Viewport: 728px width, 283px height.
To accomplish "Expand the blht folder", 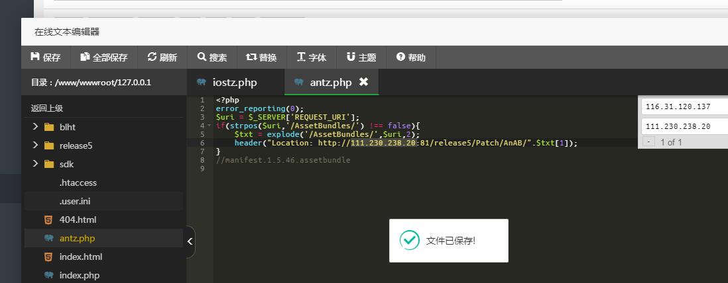I will 35,127.
